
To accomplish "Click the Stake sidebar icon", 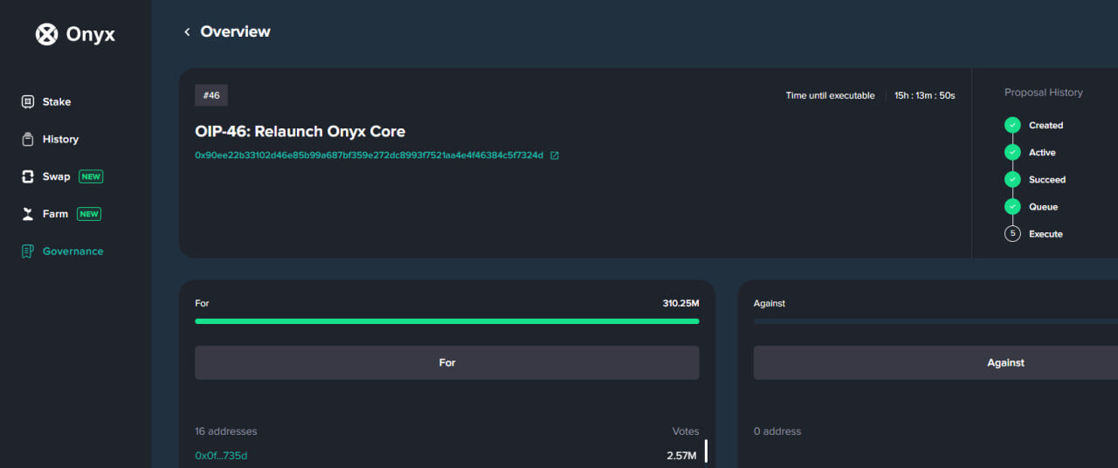I will (x=28, y=102).
